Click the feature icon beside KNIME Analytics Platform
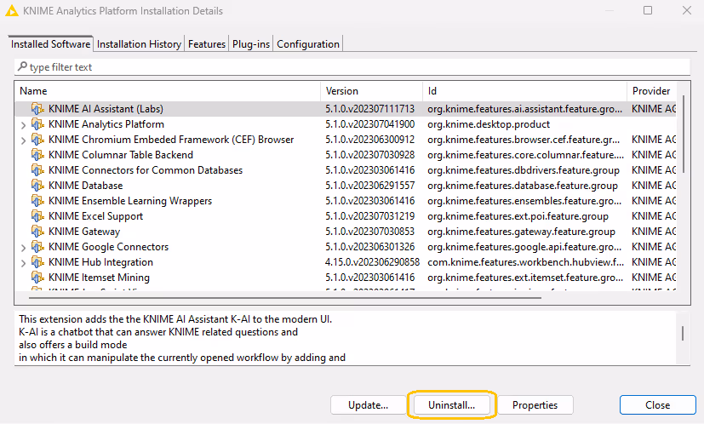This screenshot has width=704, height=424. point(37,124)
